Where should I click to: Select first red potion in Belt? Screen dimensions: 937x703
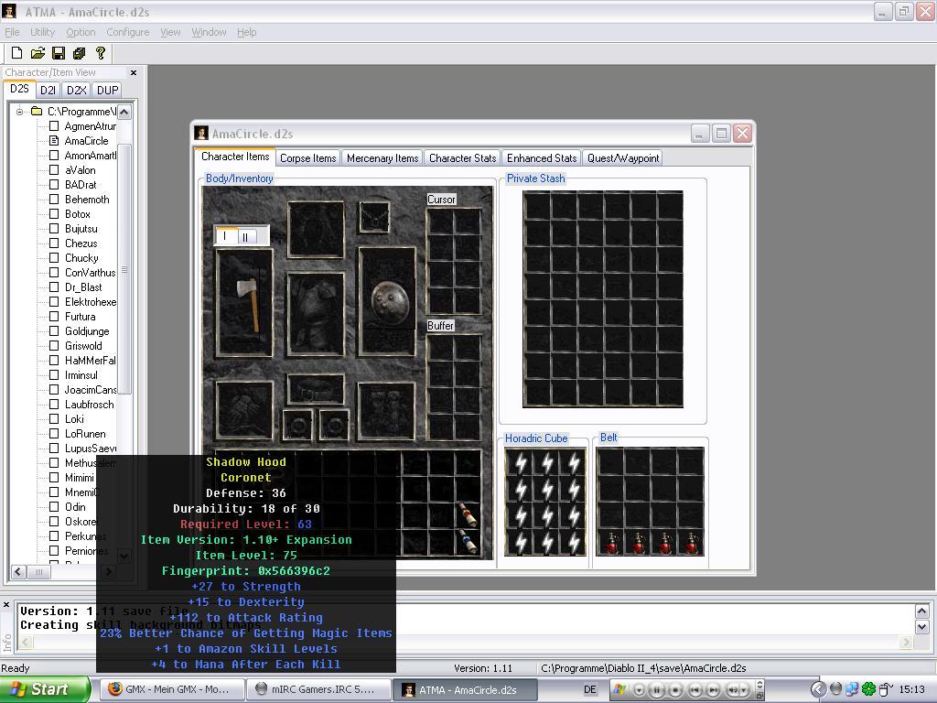(610, 544)
